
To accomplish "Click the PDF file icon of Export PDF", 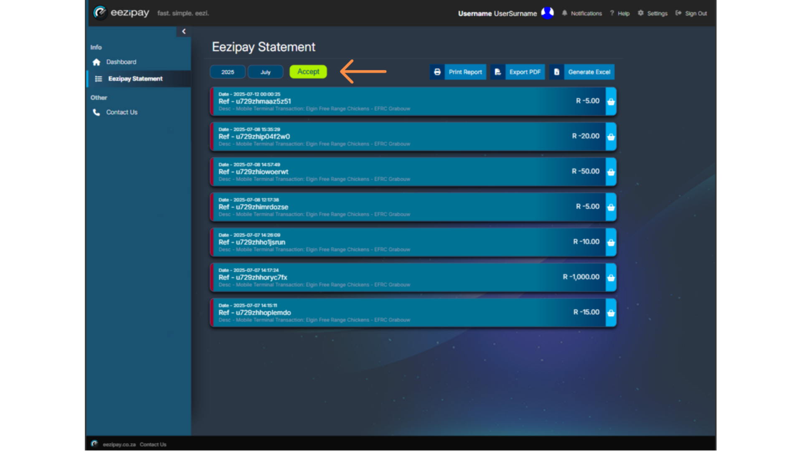I will pyautogui.click(x=498, y=72).
